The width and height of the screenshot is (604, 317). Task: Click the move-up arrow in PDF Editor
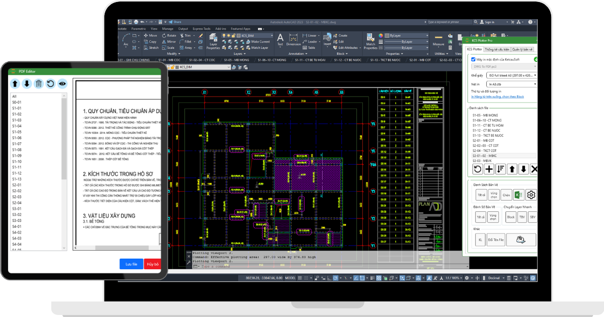click(15, 84)
